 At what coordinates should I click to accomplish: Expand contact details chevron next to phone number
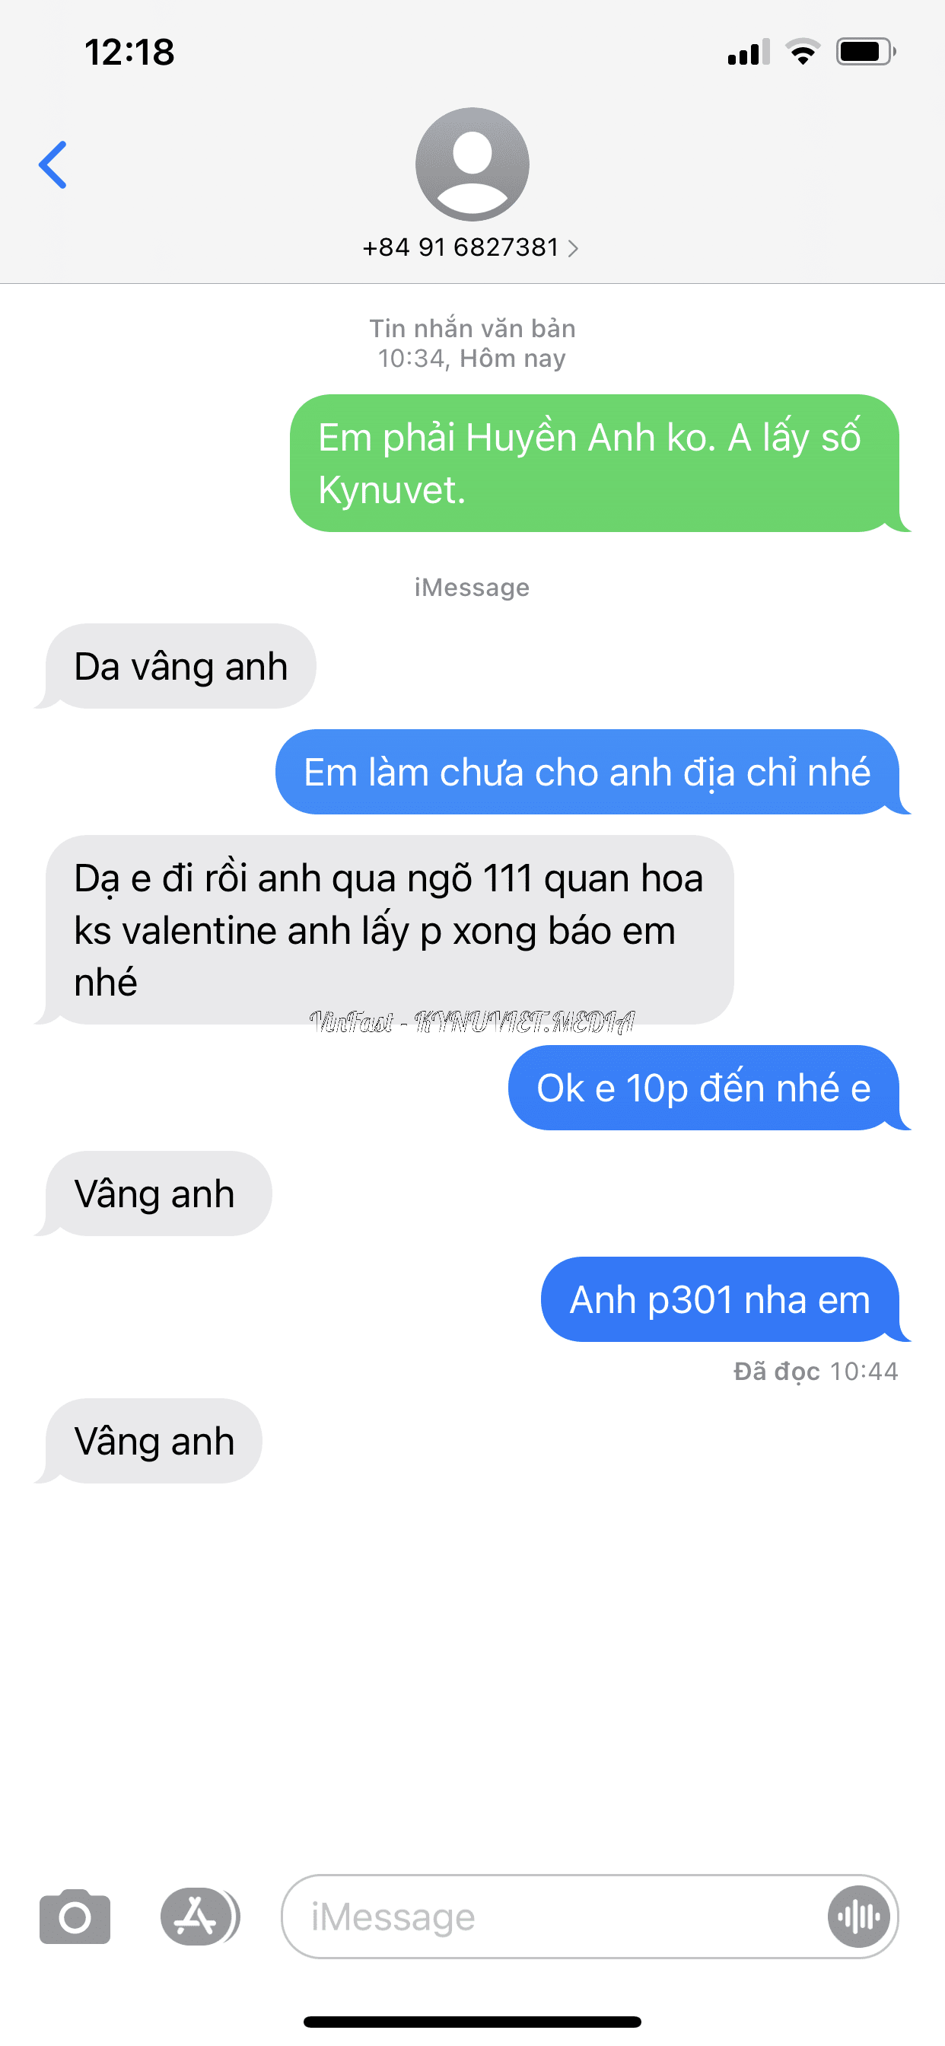click(x=574, y=249)
